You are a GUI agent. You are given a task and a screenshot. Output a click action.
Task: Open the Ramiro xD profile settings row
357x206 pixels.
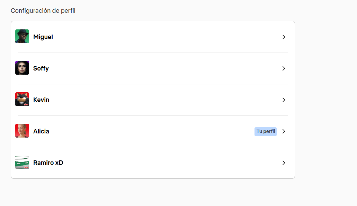pos(152,163)
